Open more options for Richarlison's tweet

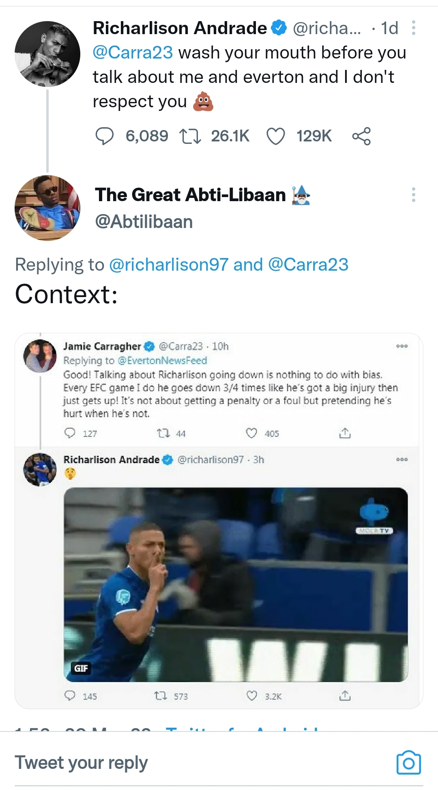(413, 28)
